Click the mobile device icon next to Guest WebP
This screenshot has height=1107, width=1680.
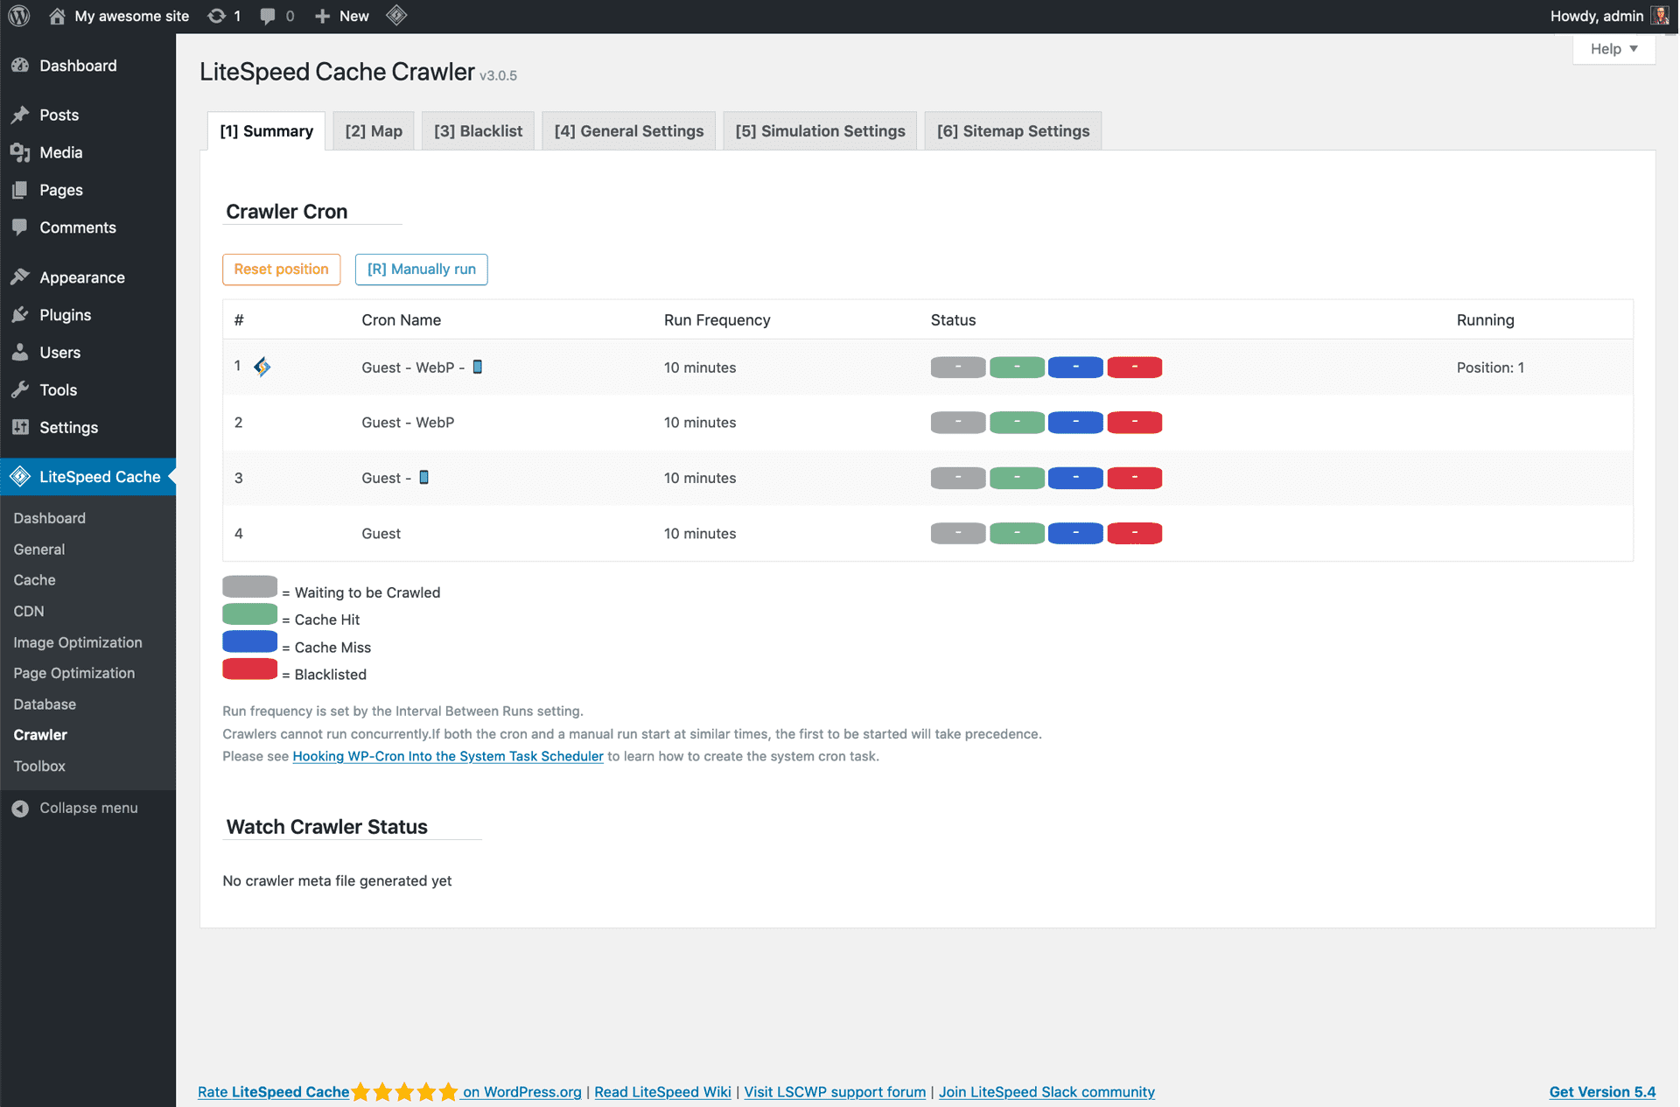[477, 367]
